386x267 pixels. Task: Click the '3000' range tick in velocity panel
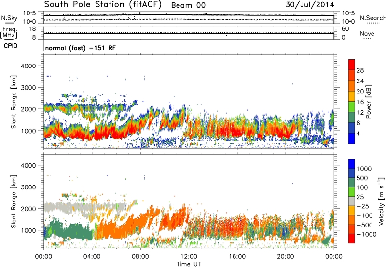point(28,187)
